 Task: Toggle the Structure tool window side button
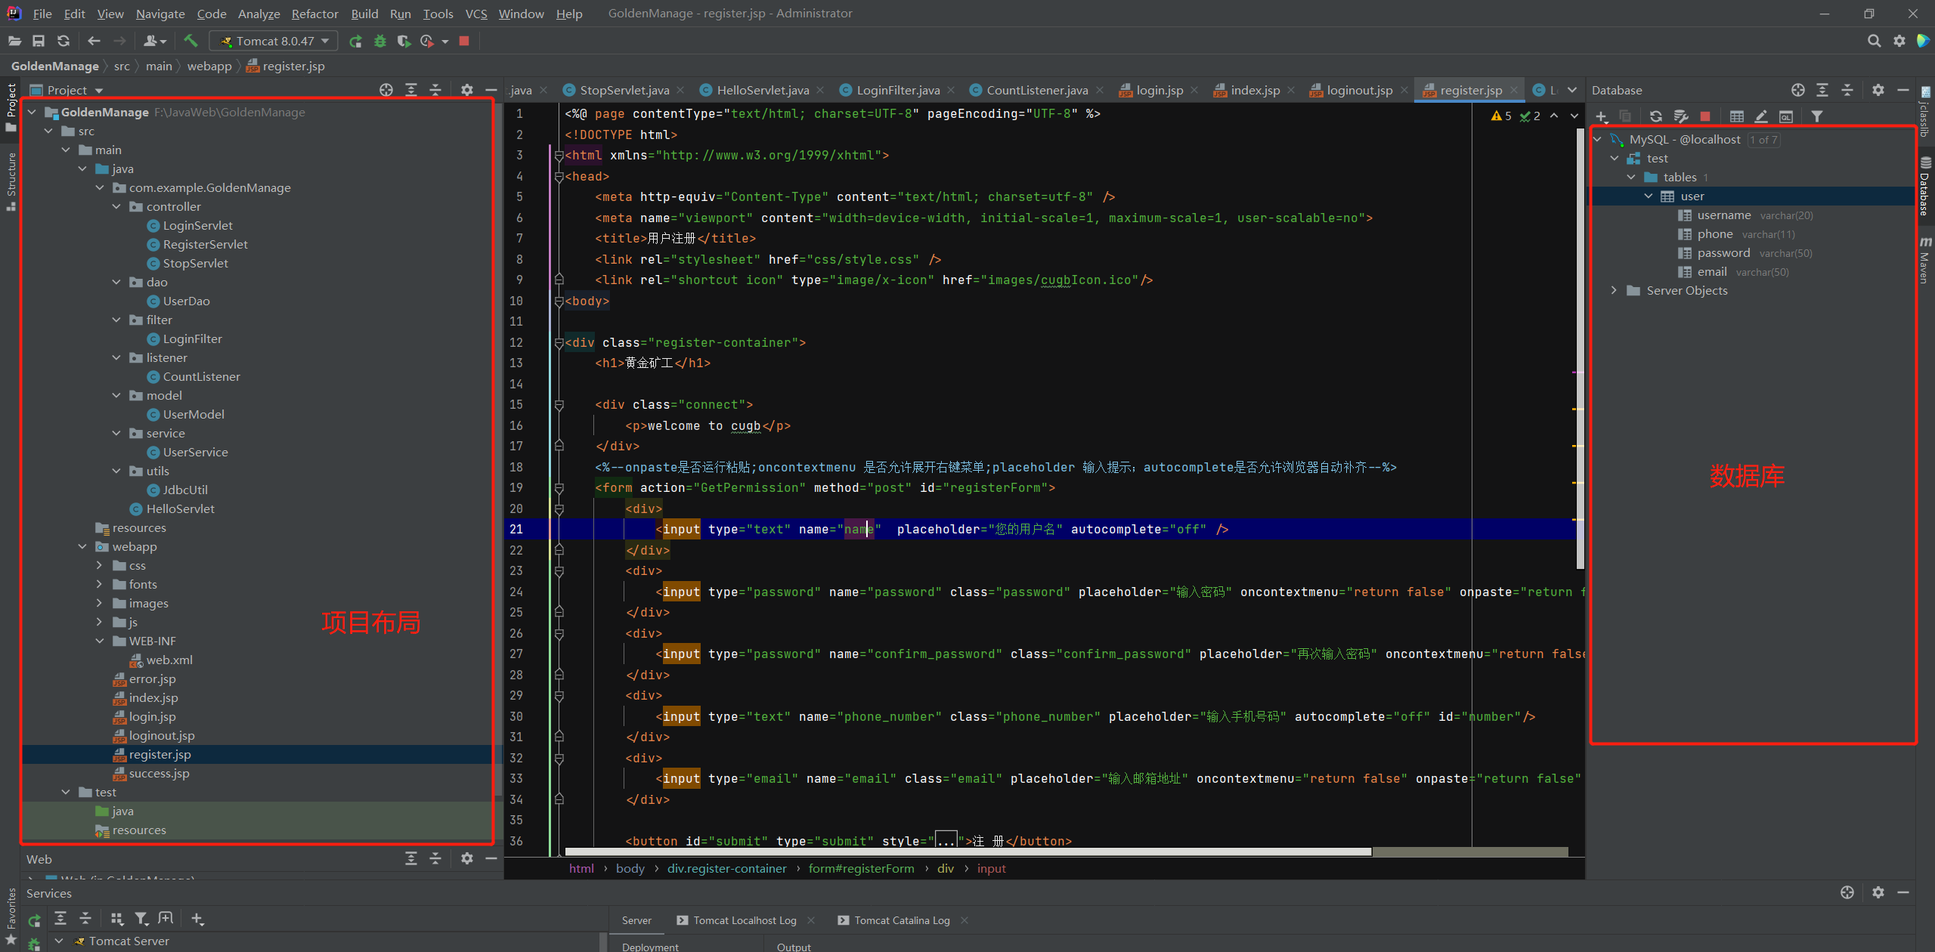(x=11, y=180)
